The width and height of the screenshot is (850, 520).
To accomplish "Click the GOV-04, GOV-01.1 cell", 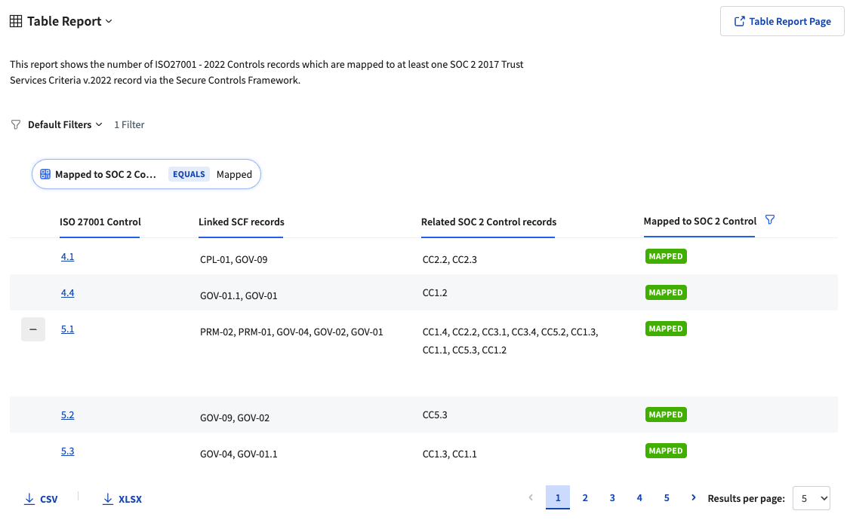I will point(239,454).
